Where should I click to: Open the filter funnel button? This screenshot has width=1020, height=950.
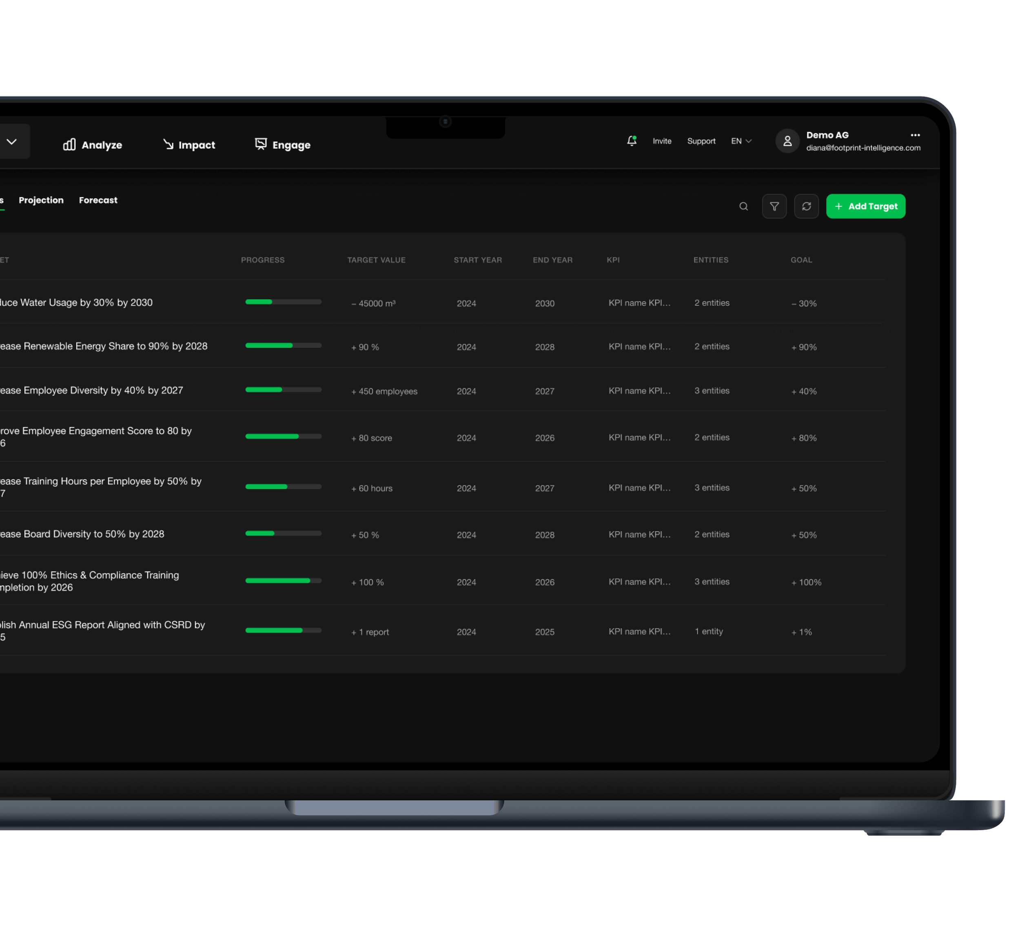tap(774, 206)
